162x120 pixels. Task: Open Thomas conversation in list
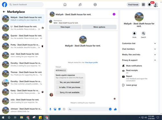[23, 73]
